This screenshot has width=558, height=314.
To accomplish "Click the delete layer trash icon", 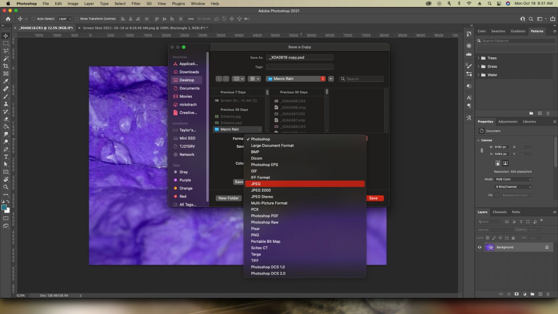I will click(548, 294).
